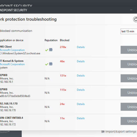137x137 pixels.
Task: Unblock the device with address fe80::b137:bd3d:b850:8bd3
Action: 129,93
